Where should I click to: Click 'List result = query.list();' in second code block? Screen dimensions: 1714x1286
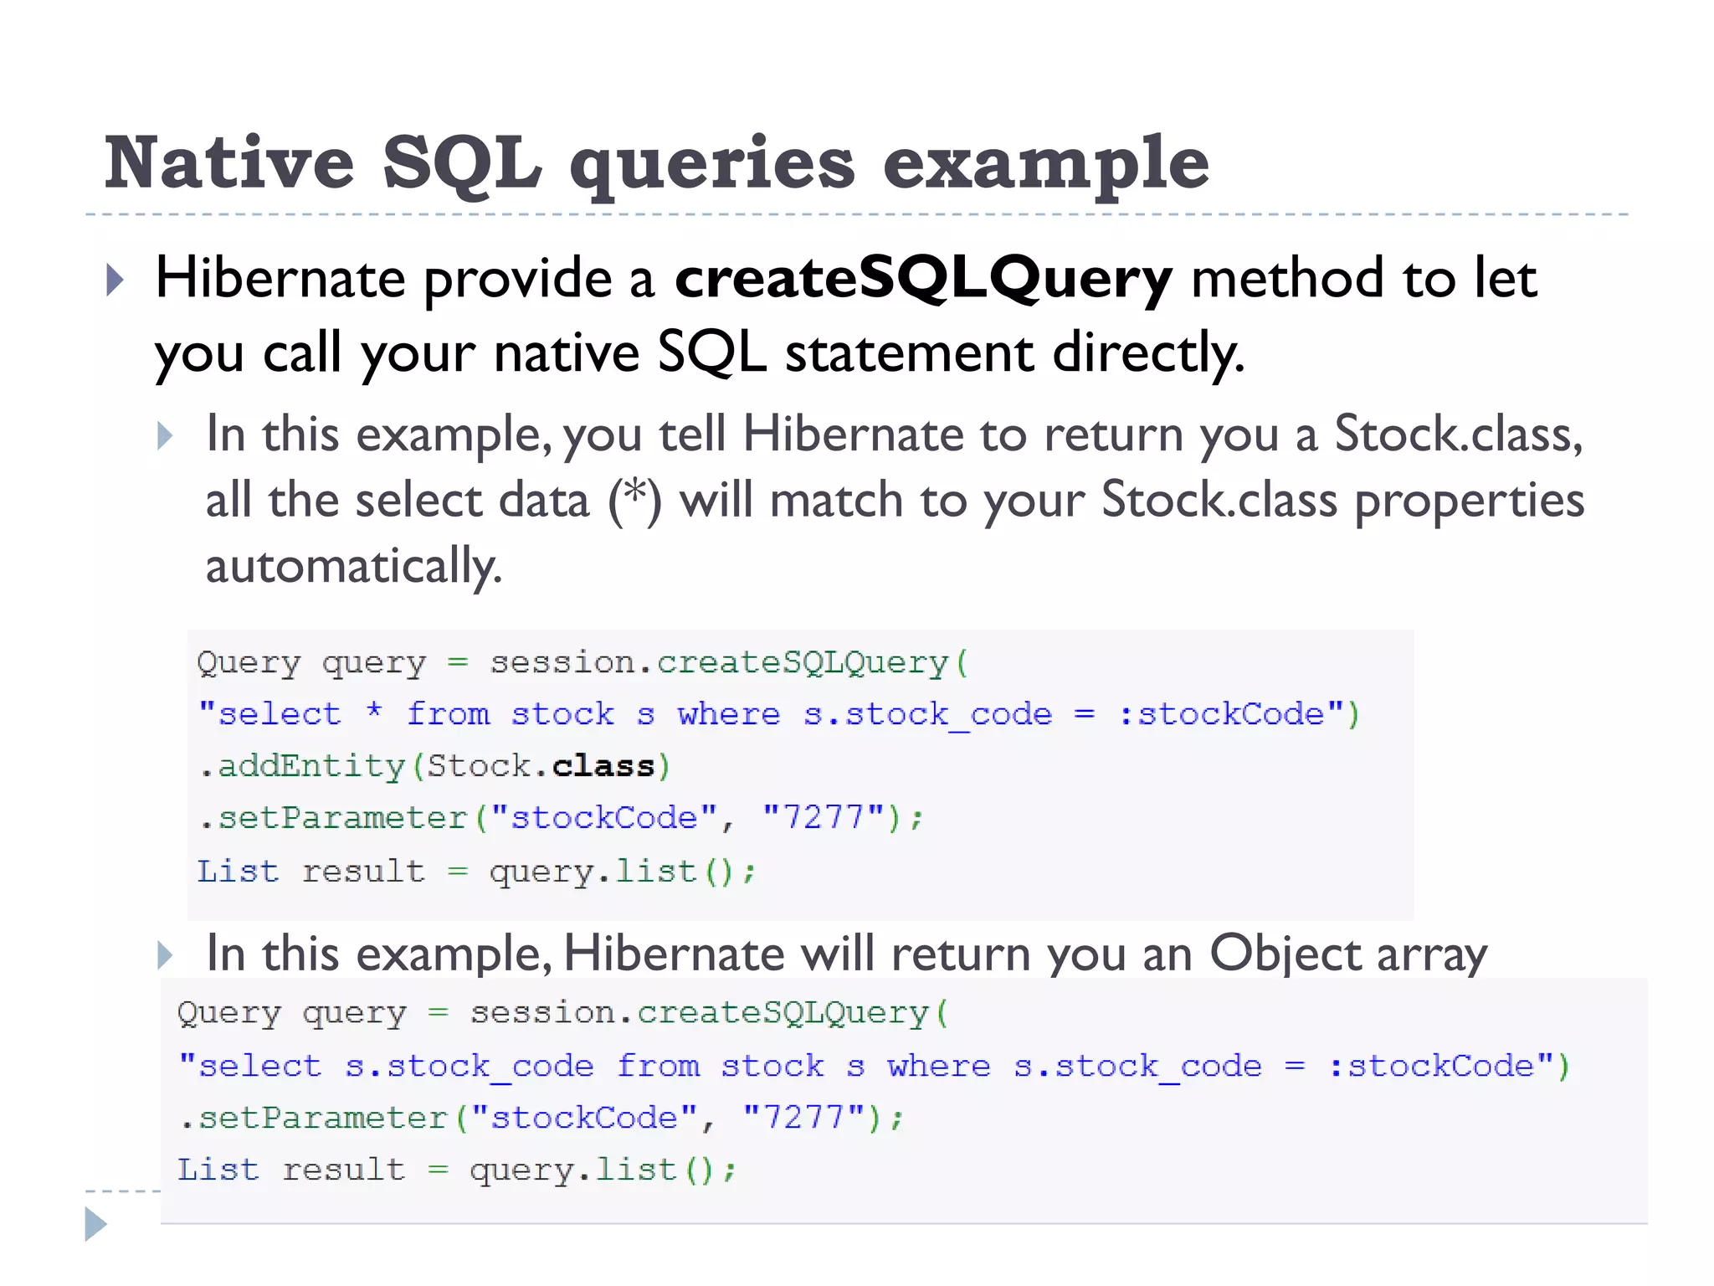456,1170
